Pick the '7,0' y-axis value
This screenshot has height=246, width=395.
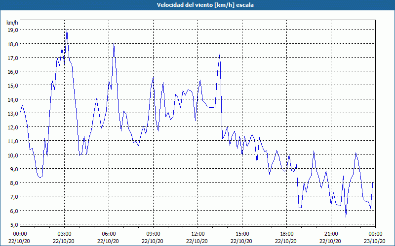(14, 196)
